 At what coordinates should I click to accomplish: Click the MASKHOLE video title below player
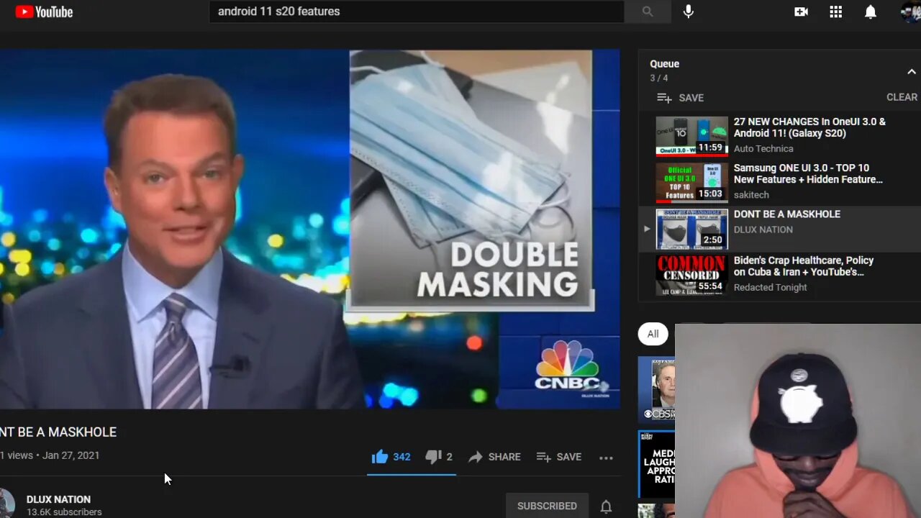click(x=58, y=432)
